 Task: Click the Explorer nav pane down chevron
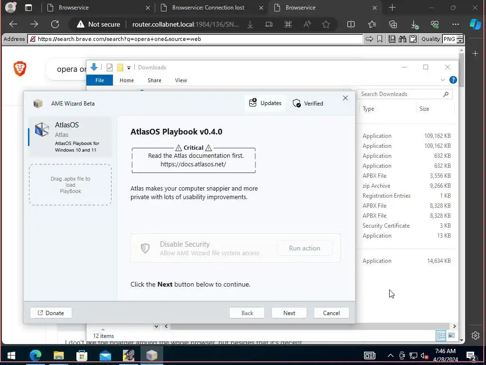pos(156,326)
